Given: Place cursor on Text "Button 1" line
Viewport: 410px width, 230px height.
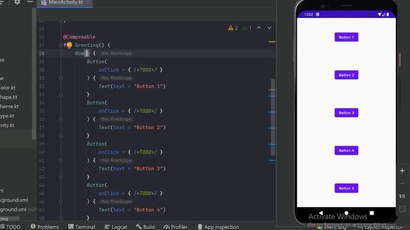Looking at the screenshot, I should (x=132, y=86).
